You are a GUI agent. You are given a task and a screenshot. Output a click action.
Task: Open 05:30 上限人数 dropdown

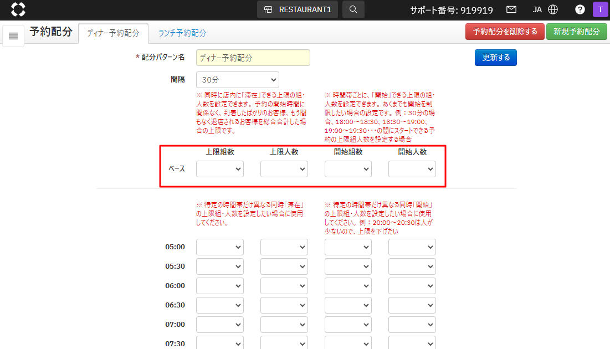click(284, 266)
